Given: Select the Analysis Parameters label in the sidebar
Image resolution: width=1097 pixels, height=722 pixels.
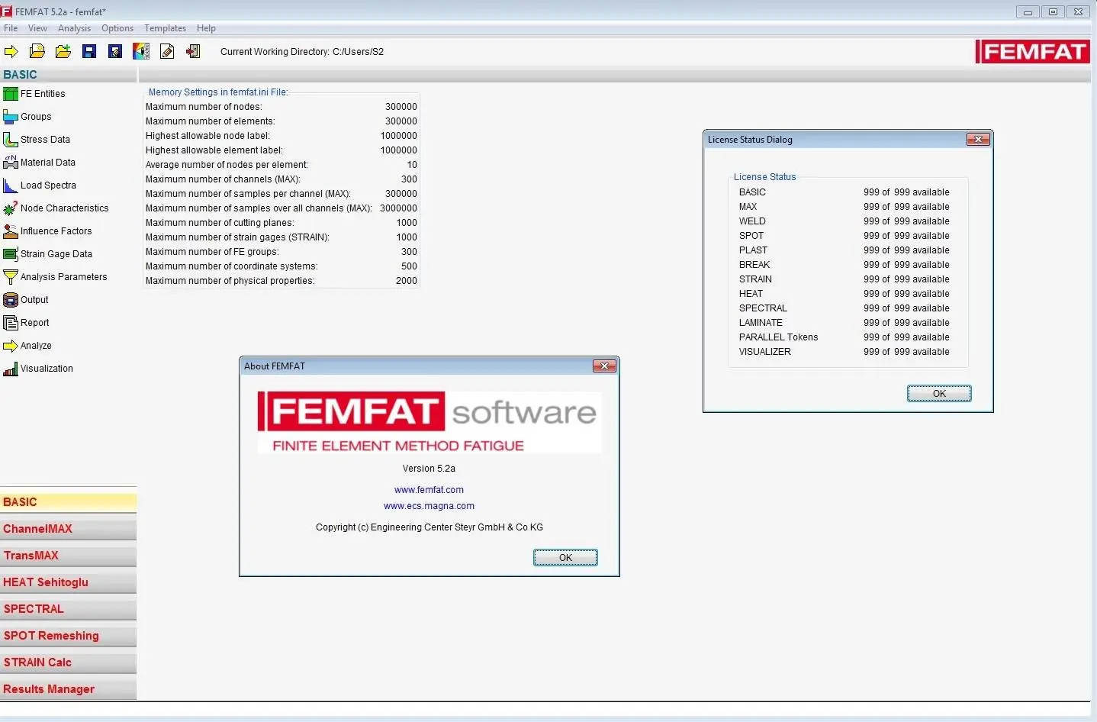Looking at the screenshot, I should 63,277.
